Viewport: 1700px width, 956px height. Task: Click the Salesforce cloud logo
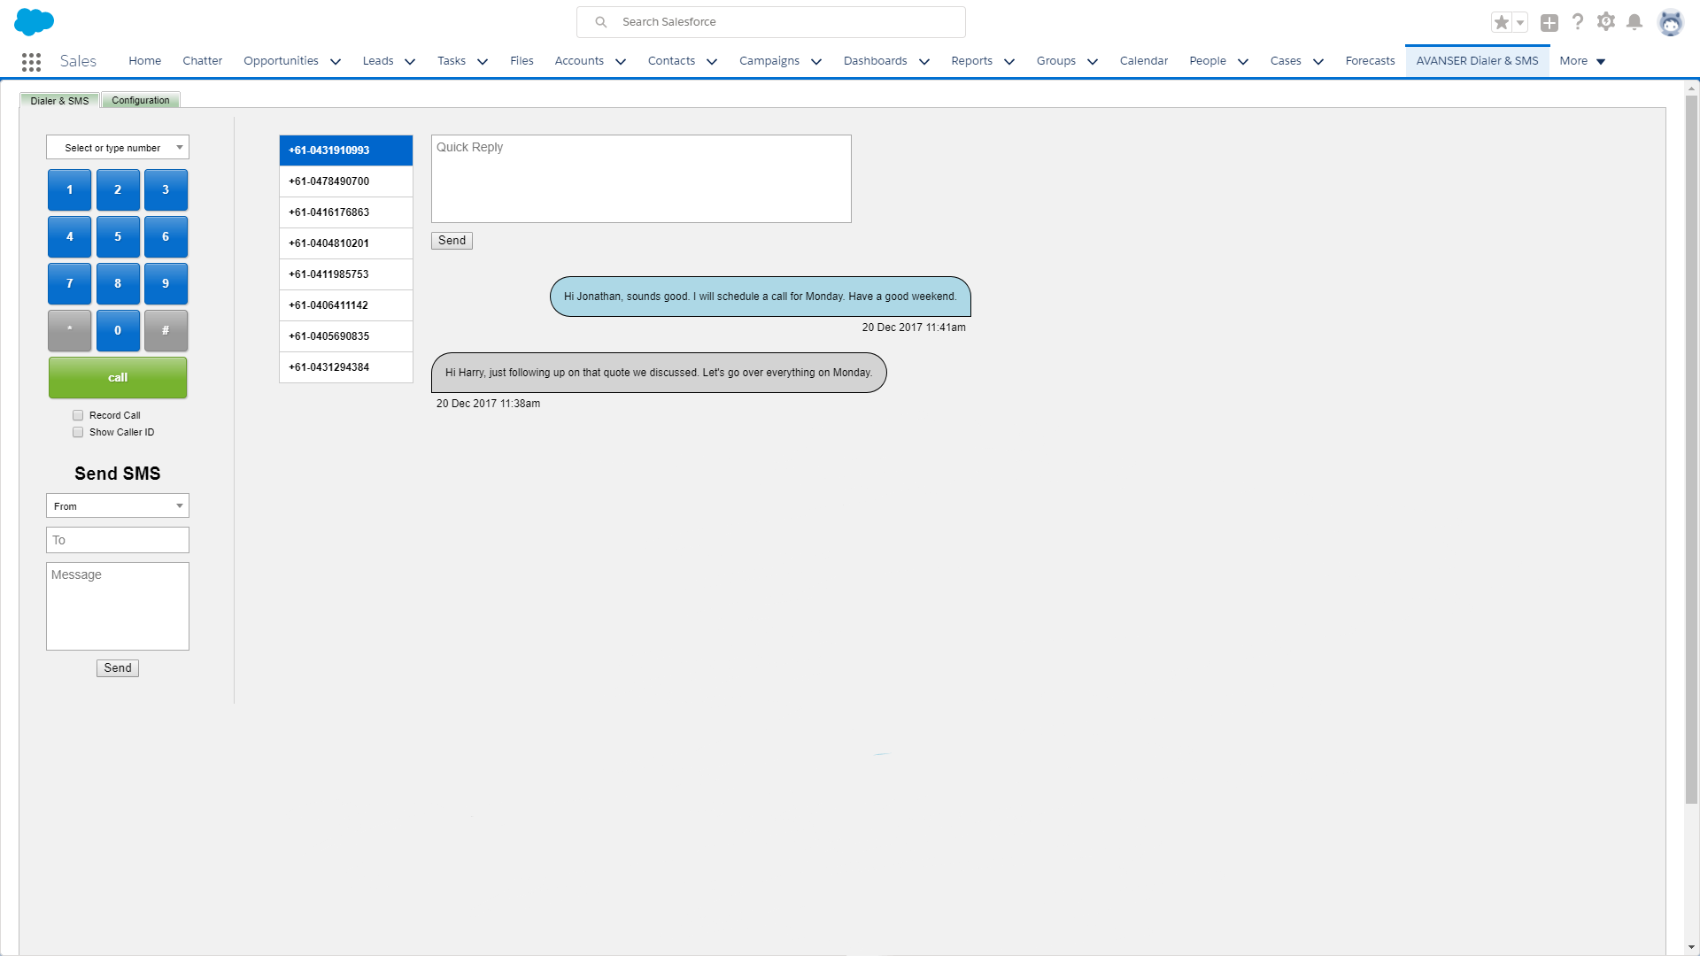[34, 21]
